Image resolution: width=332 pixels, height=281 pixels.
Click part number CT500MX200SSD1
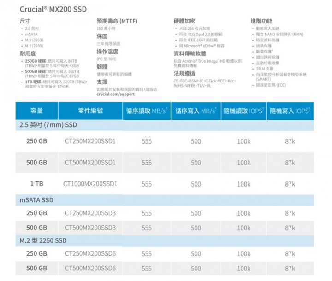pos(90,163)
